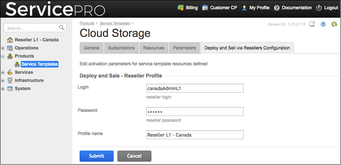The image size is (341, 165).
Task: Click the My Profile user icon
Action: point(244,8)
